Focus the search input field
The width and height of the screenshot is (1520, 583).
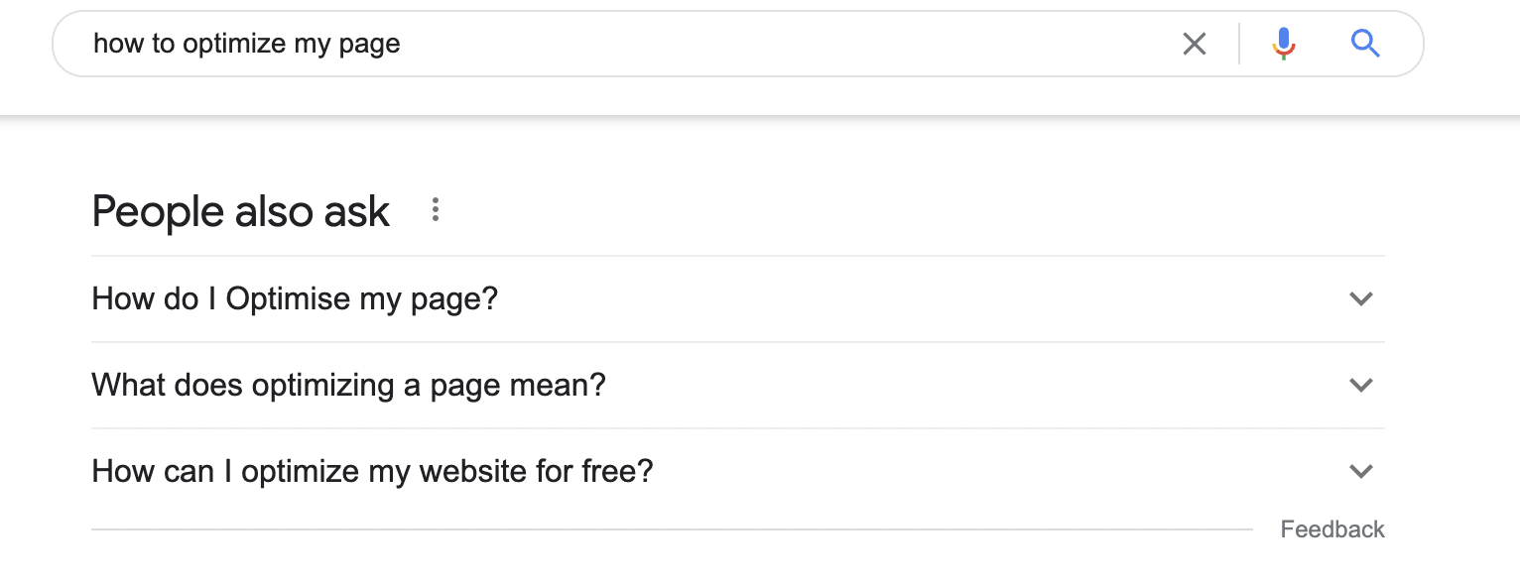tap(625, 44)
